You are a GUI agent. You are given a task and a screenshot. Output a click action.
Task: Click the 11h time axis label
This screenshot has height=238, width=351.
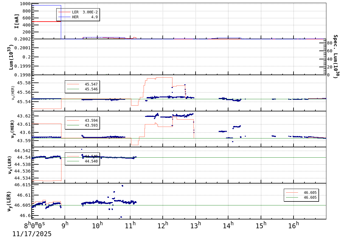point(130,226)
